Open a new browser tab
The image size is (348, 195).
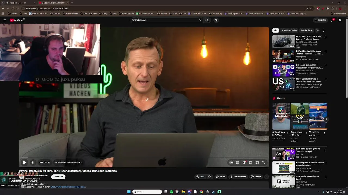72,3
